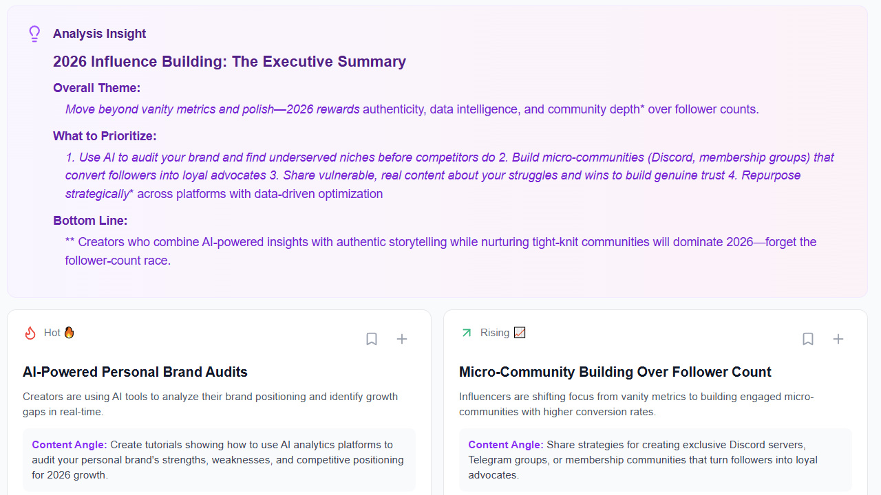Select the What to Prioritize heading
The image size is (881, 495).
[105, 136]
